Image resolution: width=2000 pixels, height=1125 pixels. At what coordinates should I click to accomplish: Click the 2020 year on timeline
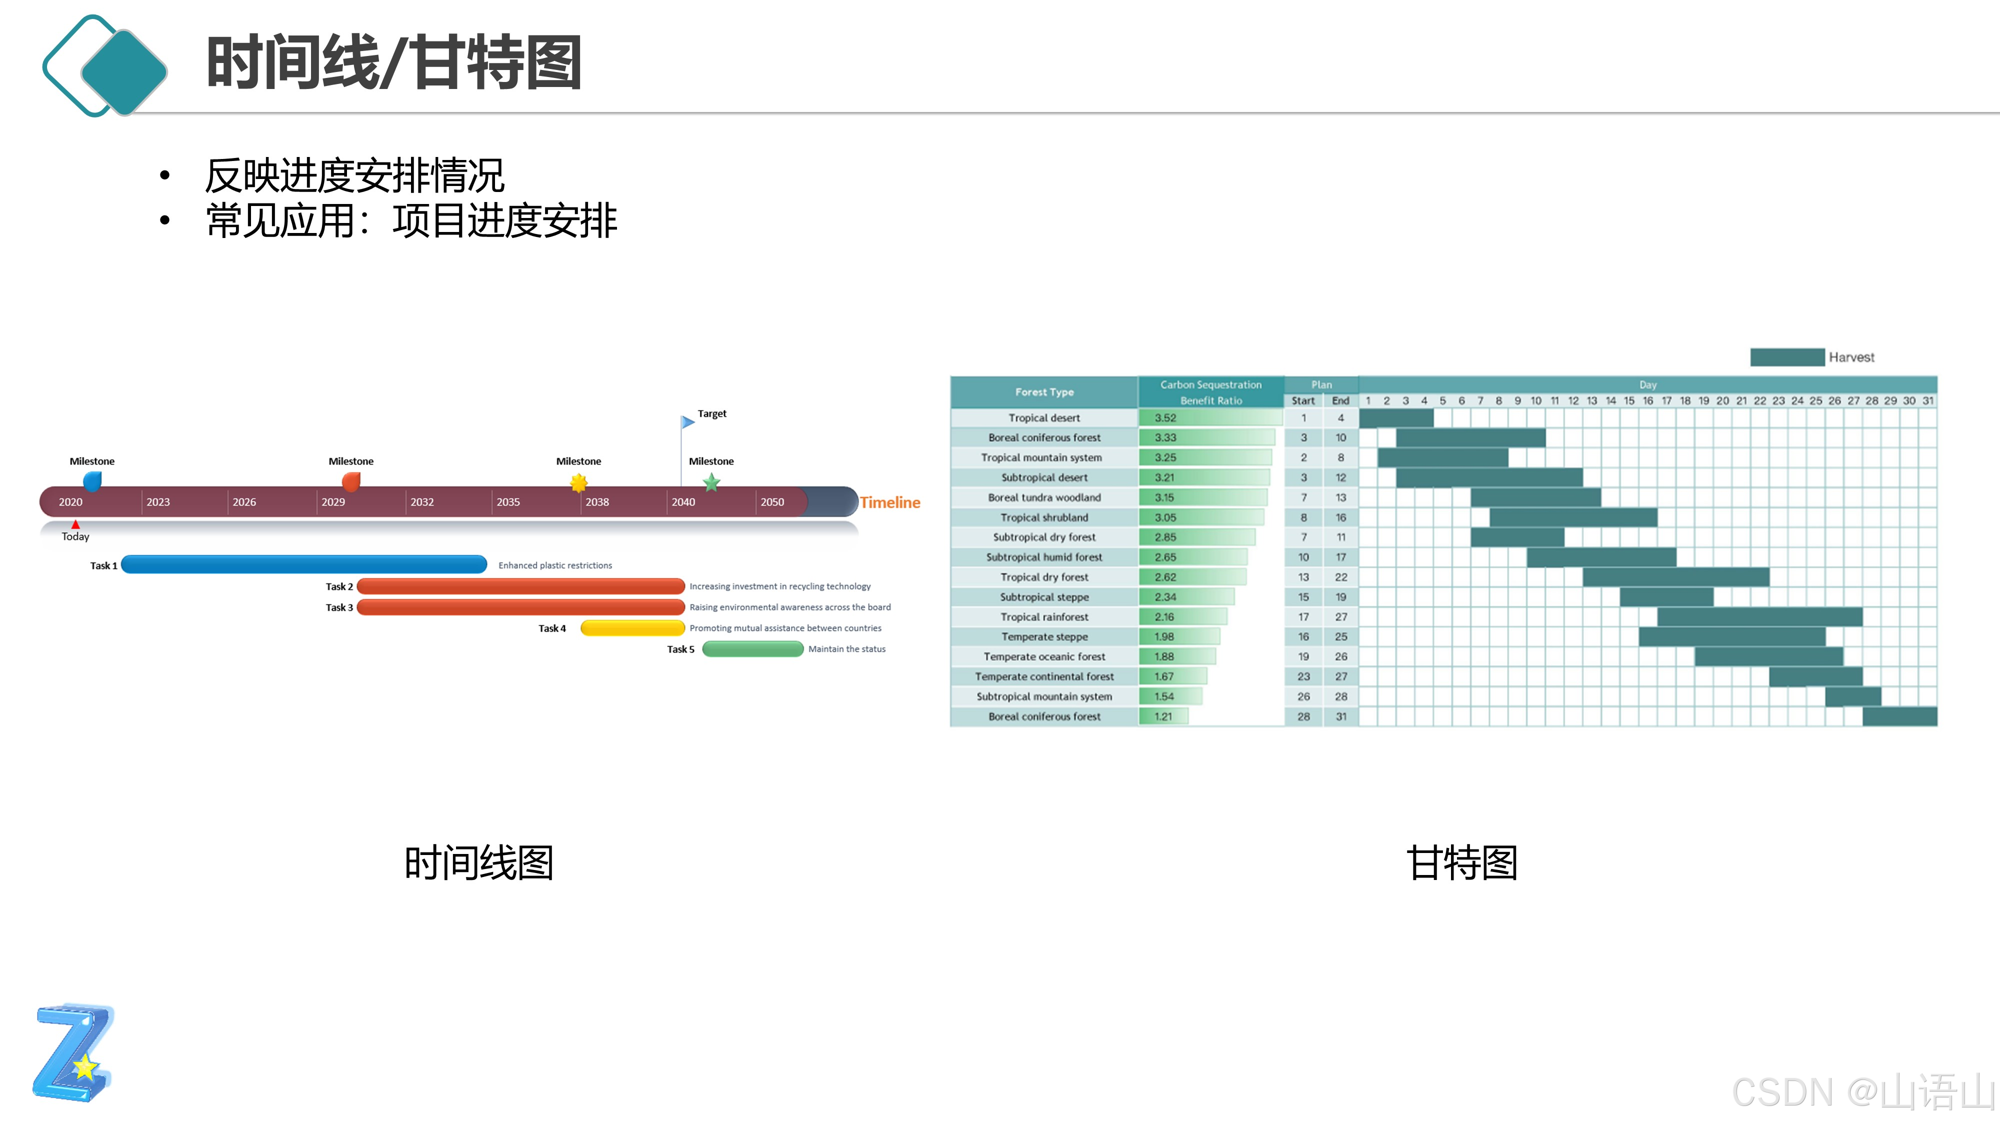coord(70,501)
